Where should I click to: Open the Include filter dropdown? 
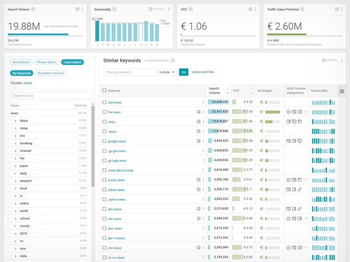pyautogui.click(x=167, y=72)
